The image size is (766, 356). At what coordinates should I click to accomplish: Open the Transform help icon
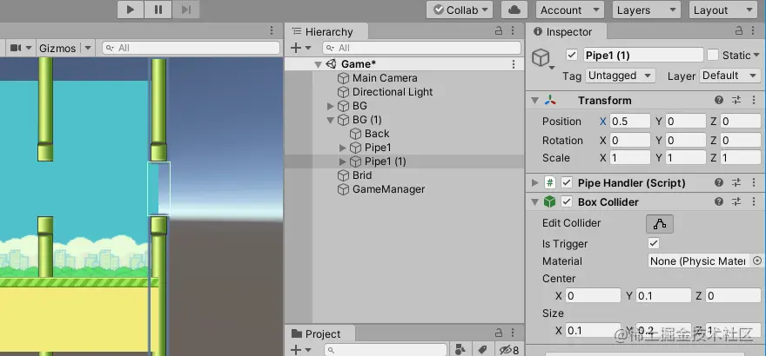point(719,101)
